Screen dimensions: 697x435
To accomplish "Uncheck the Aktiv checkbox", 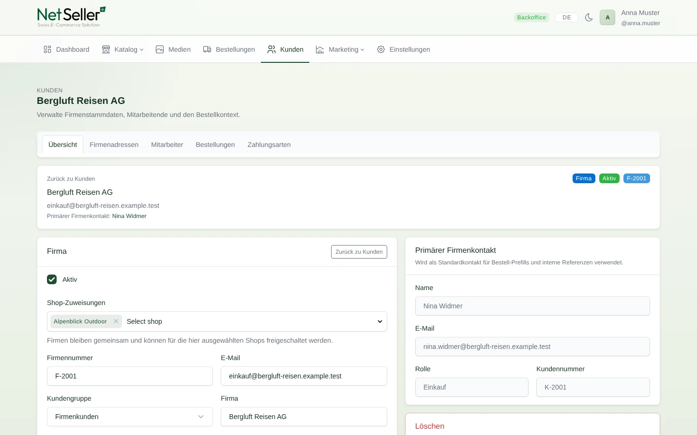I will (x=52, y=279).
